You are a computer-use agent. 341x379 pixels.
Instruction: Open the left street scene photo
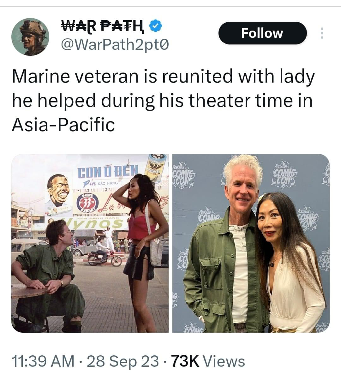coord(90,243)
